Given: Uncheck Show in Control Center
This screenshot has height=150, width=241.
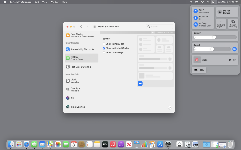Looking at the screenshot, I should coord(104,48).
